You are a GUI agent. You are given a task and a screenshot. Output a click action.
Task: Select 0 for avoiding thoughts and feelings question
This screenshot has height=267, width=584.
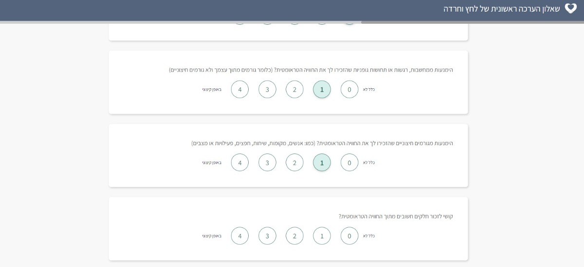coord(349,89)
